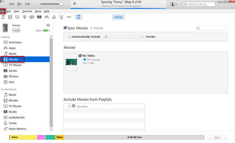Open the TV Shows library monitor icon

(17, 17)
